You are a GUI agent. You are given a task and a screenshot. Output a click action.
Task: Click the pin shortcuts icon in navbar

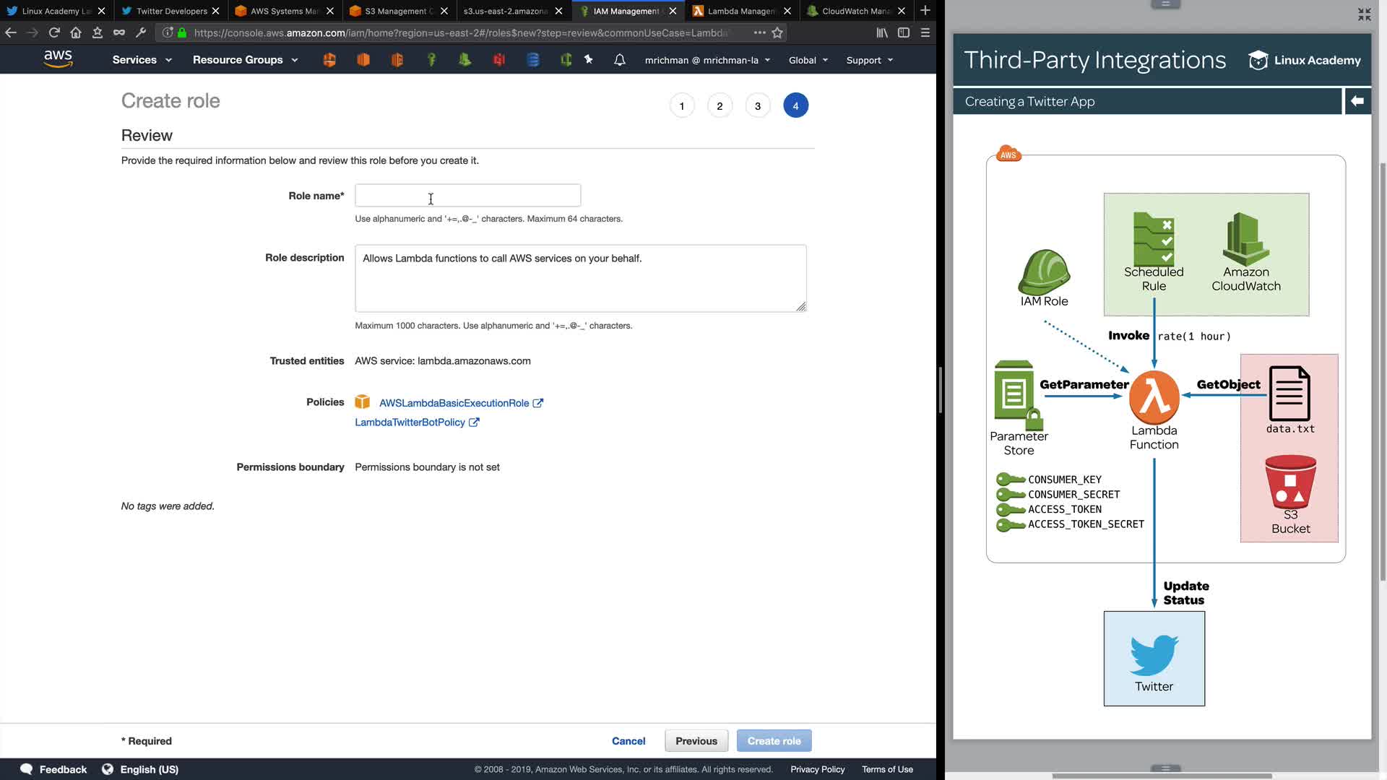coord(589,60)
